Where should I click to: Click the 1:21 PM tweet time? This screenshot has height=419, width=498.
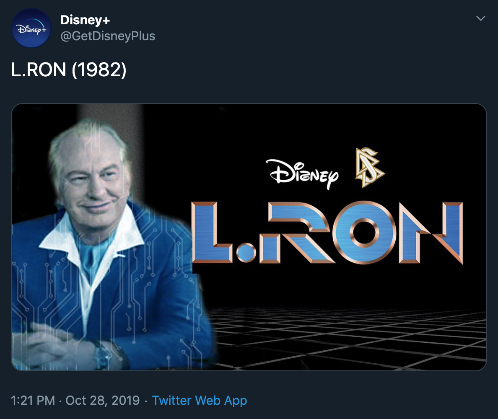[x=33, y=400]
